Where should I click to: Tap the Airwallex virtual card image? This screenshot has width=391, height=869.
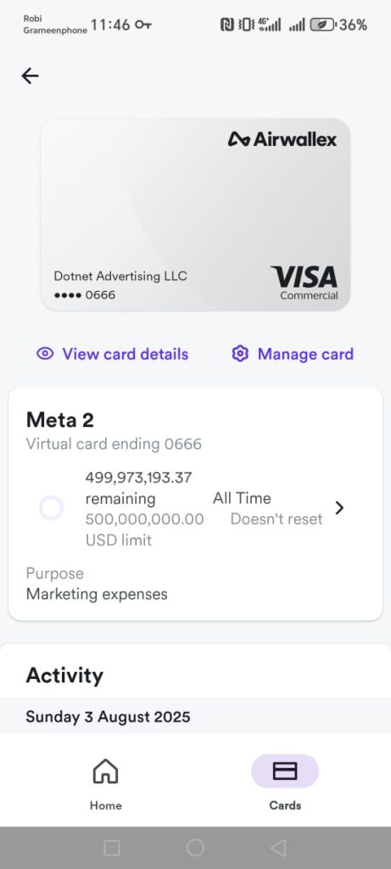click(x=195, y=215)
